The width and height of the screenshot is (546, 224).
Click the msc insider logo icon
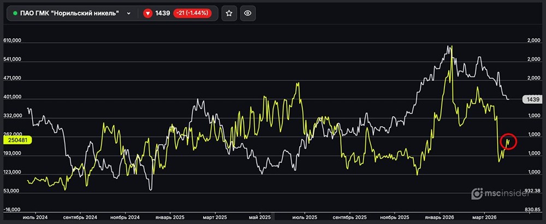[x=478, y=193]
